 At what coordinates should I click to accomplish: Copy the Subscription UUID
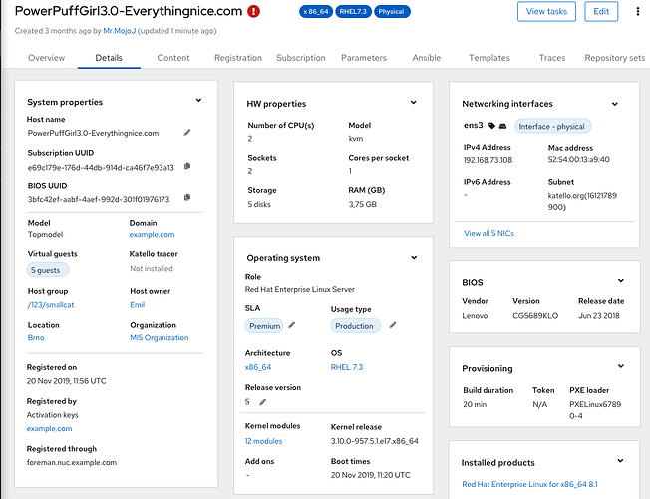tap(187, 166)
